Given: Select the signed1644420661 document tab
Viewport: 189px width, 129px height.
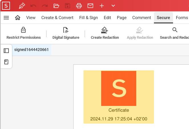Looking at the screenshot, I should coord(31,50).
